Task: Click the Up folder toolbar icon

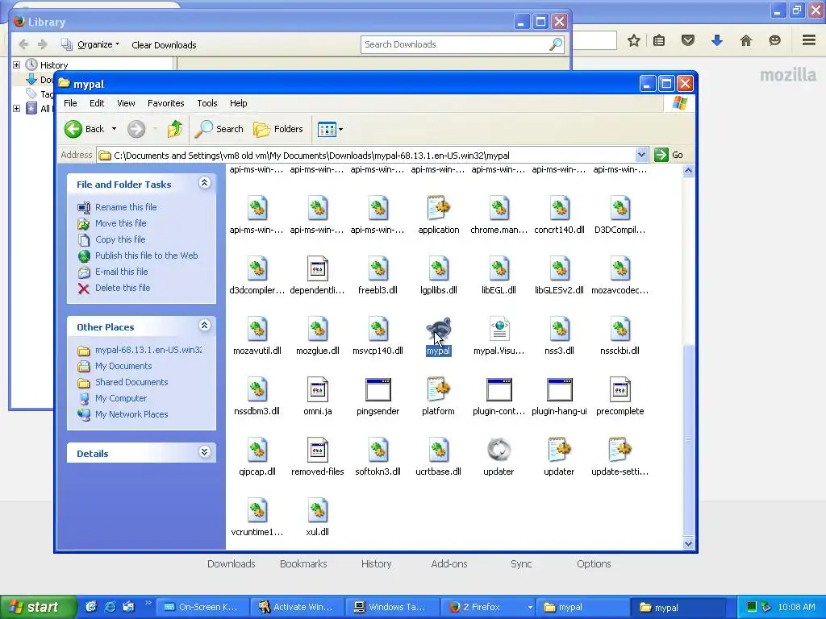Action: click(x=175, y=129)
